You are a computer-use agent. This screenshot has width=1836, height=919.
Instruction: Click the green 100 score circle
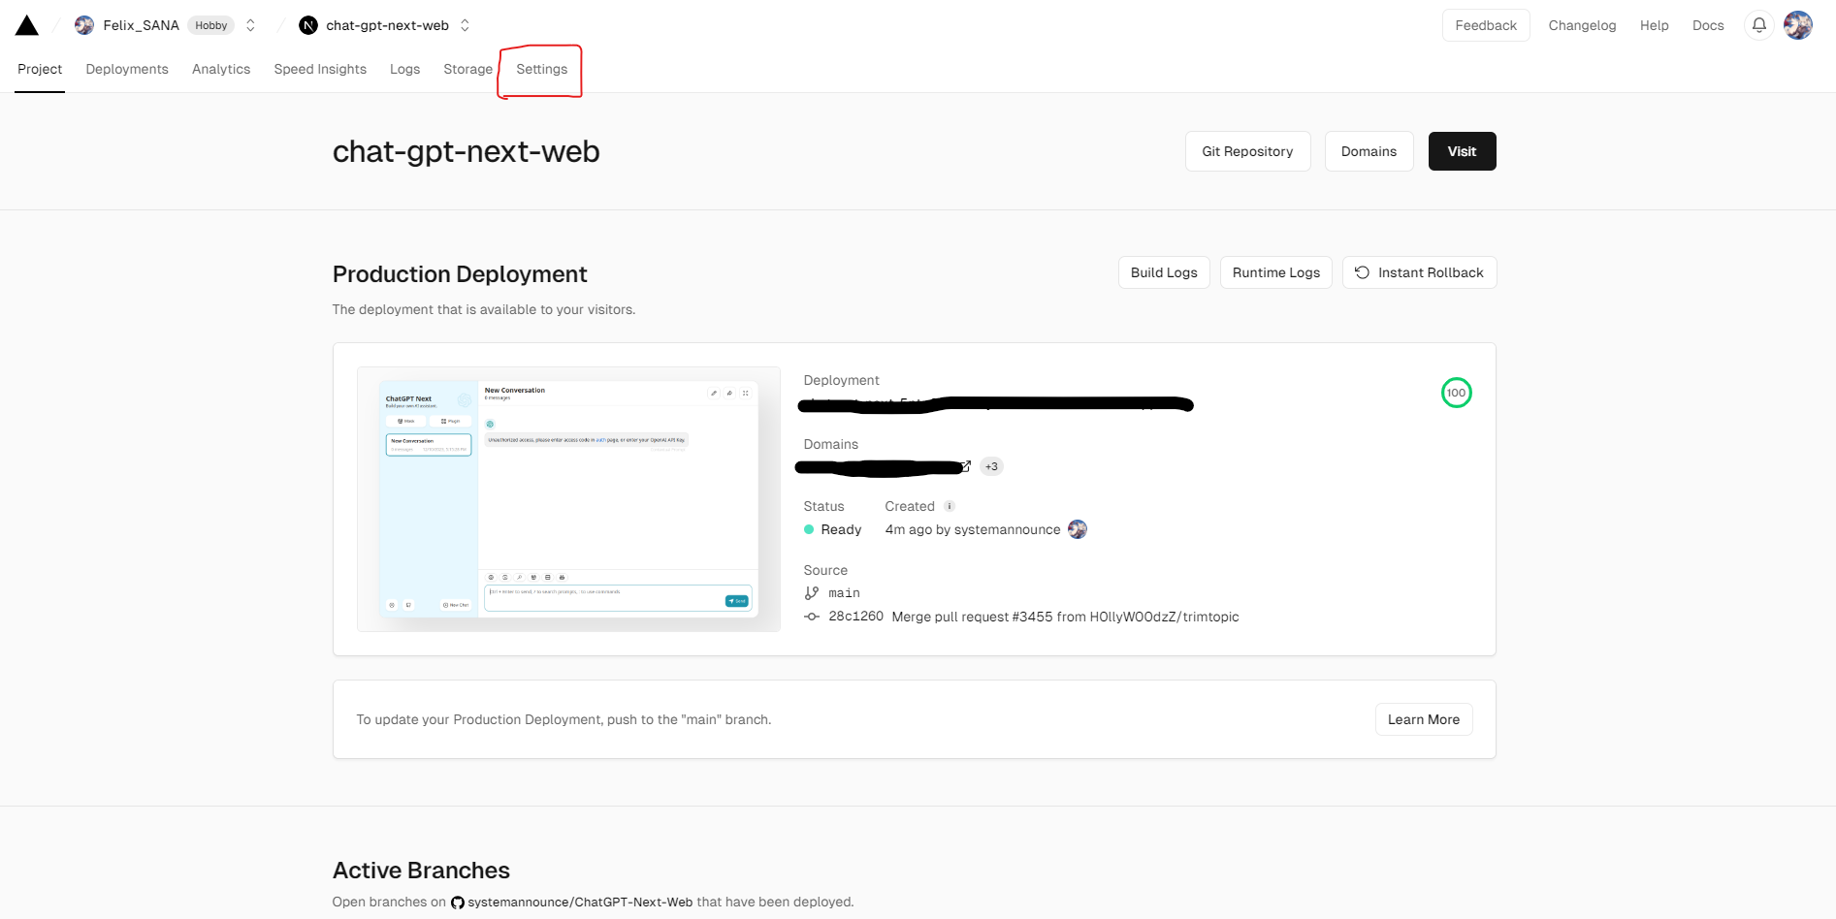pyautogui.click(x=1456, y=393)
